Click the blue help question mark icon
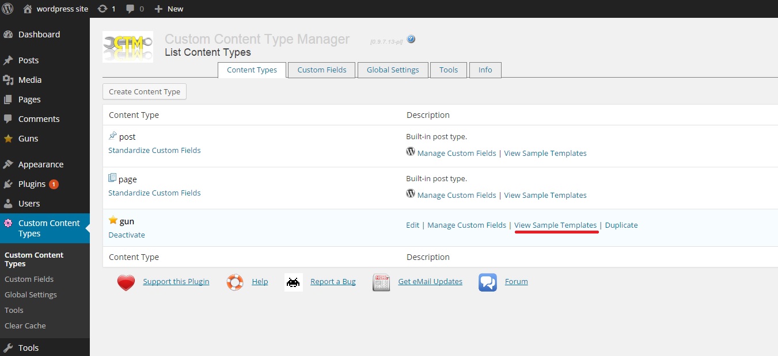 (x=411, y=39)
